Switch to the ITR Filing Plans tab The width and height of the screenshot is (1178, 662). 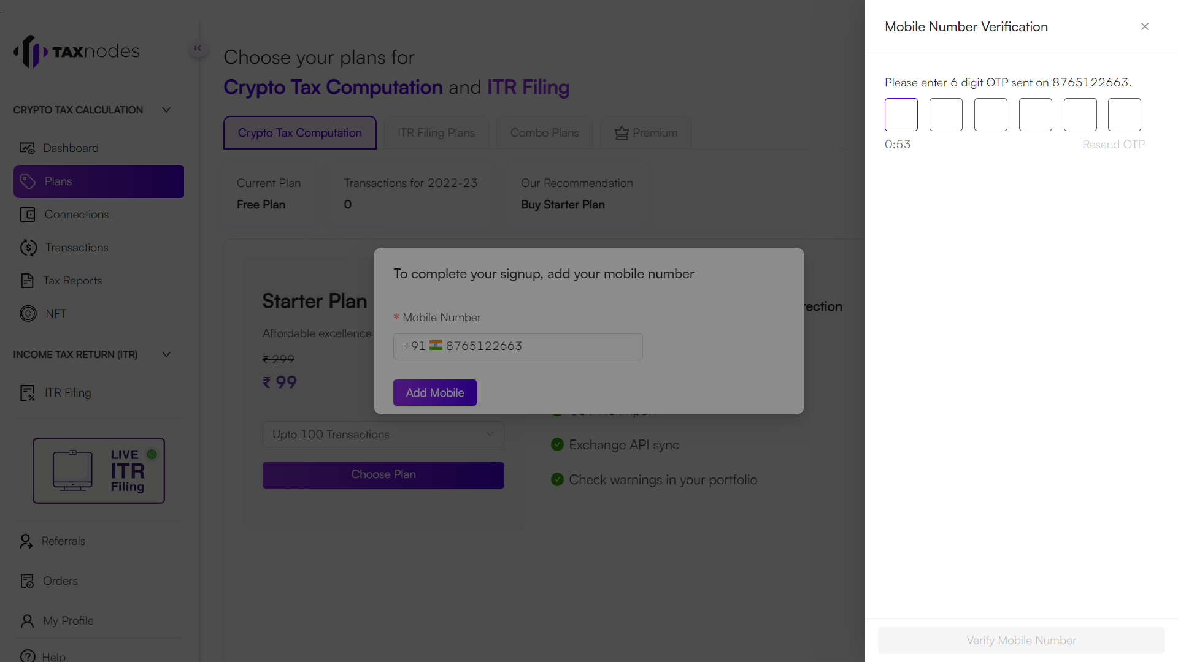(436, 133)
